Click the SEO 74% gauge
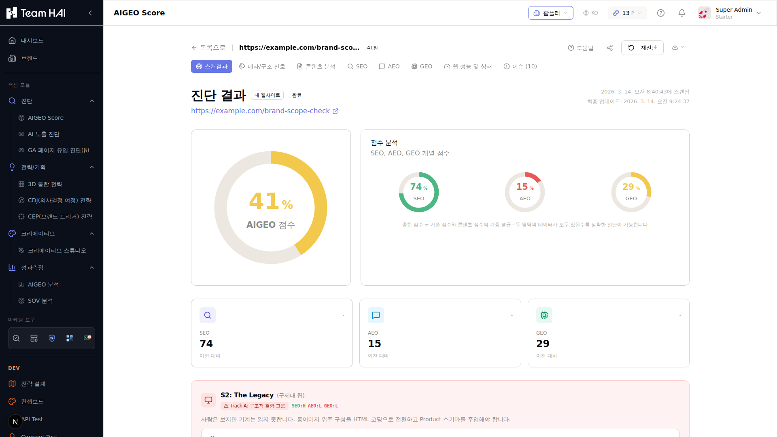 coord(419,192)
